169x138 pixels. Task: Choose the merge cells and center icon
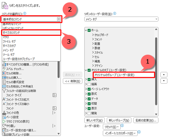point(4,86)
